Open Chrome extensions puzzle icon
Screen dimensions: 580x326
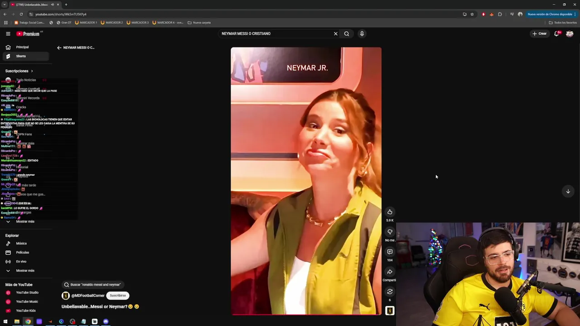[x=500, y=14]
